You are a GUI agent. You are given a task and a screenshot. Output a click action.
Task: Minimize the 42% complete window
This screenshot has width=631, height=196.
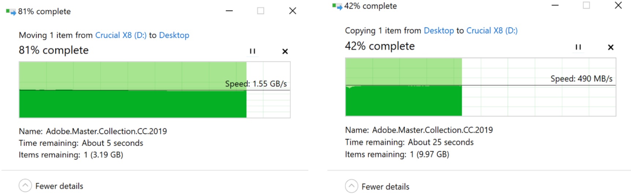[x=555, y=5]
